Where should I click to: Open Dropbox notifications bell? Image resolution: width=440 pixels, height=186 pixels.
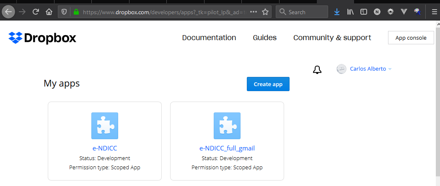coord(317,70)
